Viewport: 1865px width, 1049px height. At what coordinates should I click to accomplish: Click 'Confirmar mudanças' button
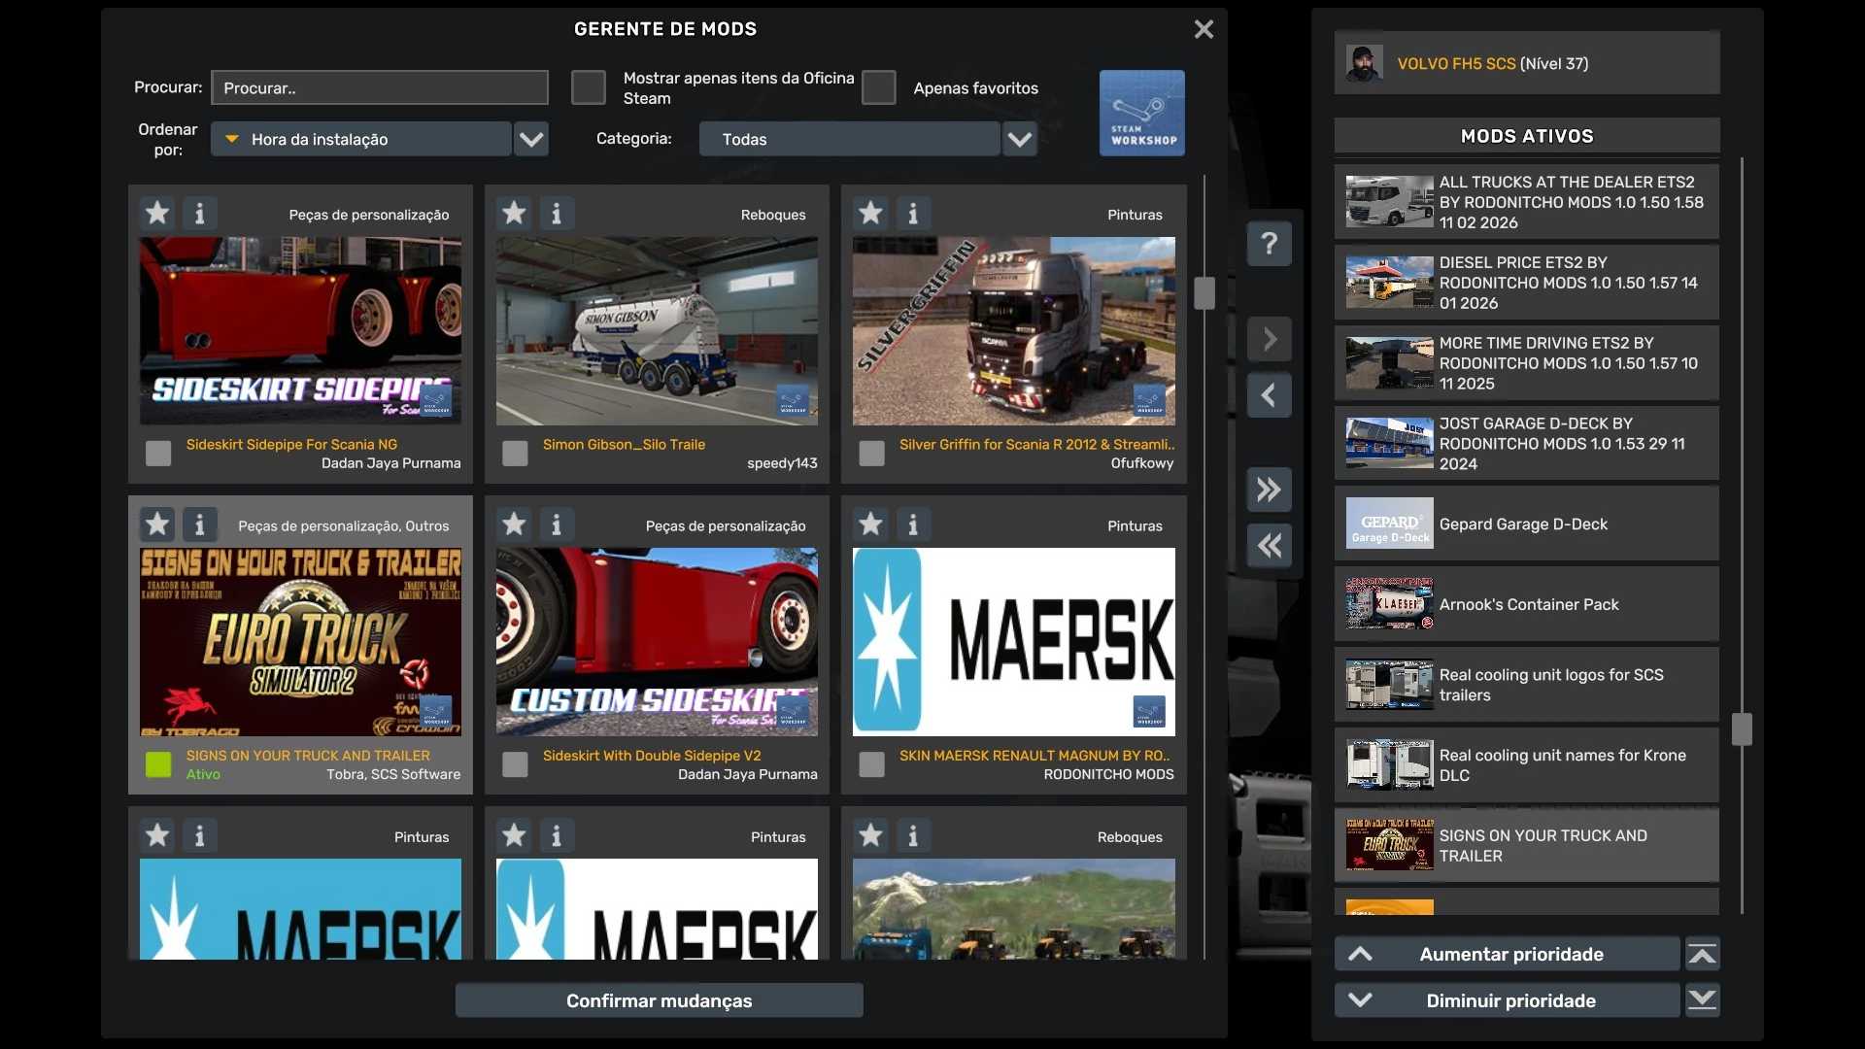pyautogui.click(x=659, y=1000)
